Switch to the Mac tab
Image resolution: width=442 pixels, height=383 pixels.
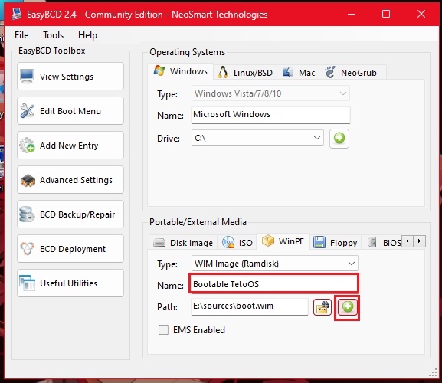[298, 73]
